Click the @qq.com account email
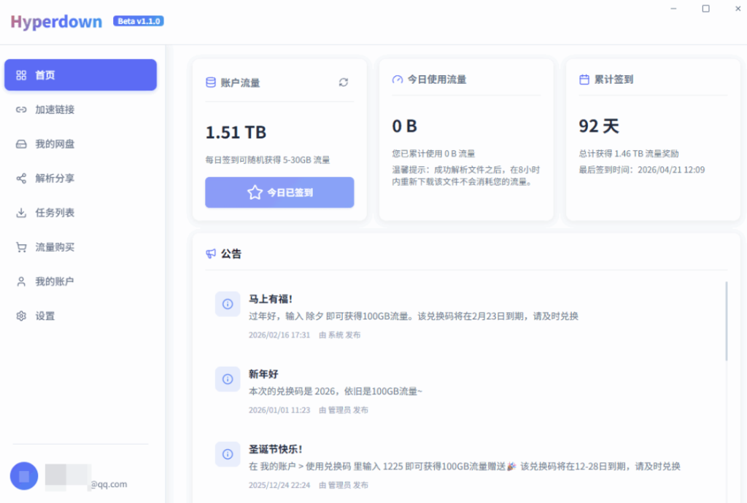Image resolution: width=747 pixels, height=503 pixels. (109, 484)
